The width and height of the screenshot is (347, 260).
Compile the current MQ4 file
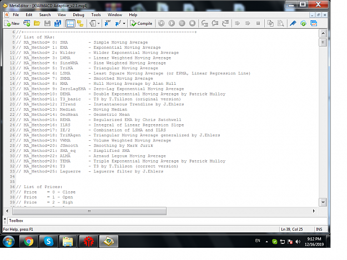[141, 23]
